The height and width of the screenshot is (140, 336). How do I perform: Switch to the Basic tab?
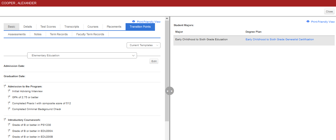pyautogui.click(x=12, y=27)
